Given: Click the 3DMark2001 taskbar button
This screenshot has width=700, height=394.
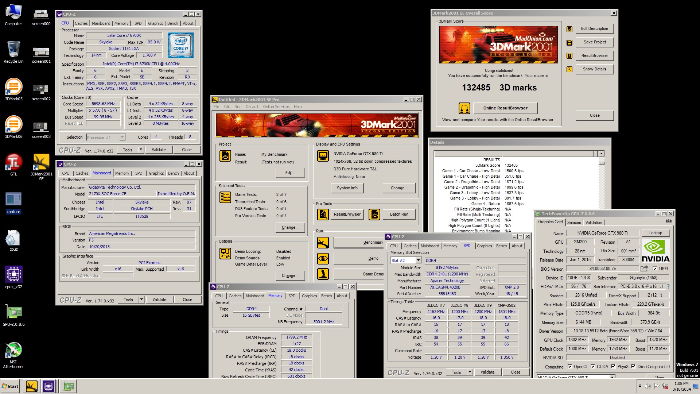Looking at the screenshot, I should click(x=32, y=386).
